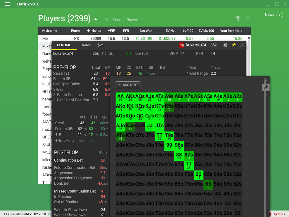This screenshot has height=217, width=289.
Task: Click the AQo hand cell
Action: [121, 117]
